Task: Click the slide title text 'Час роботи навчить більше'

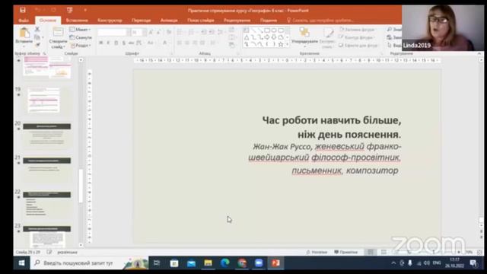Action: point(332,120)
